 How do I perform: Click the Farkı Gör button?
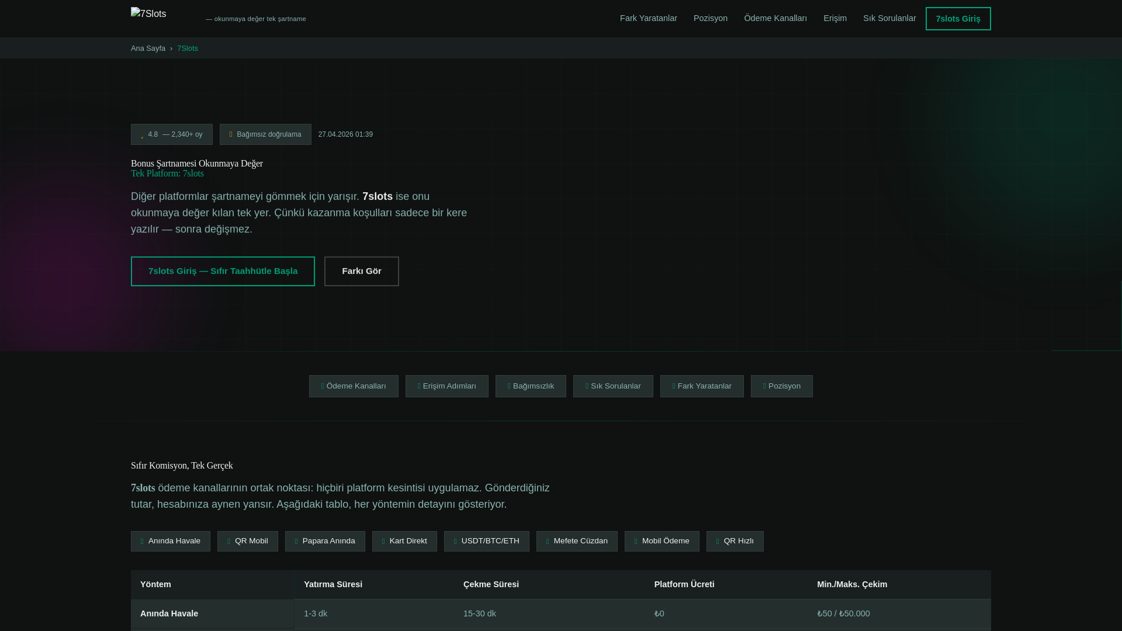tap(361, 271)
